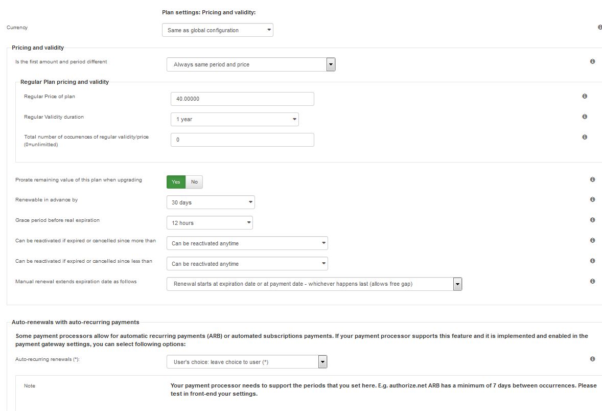Set Prorate remaining value to Yes
Viewport: 602px width, 411px height.
[176, 182]
